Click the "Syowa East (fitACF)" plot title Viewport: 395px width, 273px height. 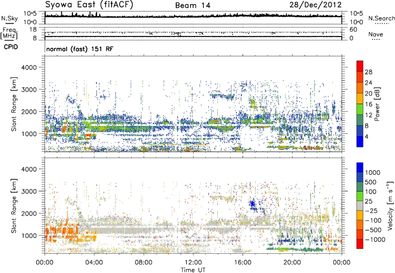coord(89,5)
